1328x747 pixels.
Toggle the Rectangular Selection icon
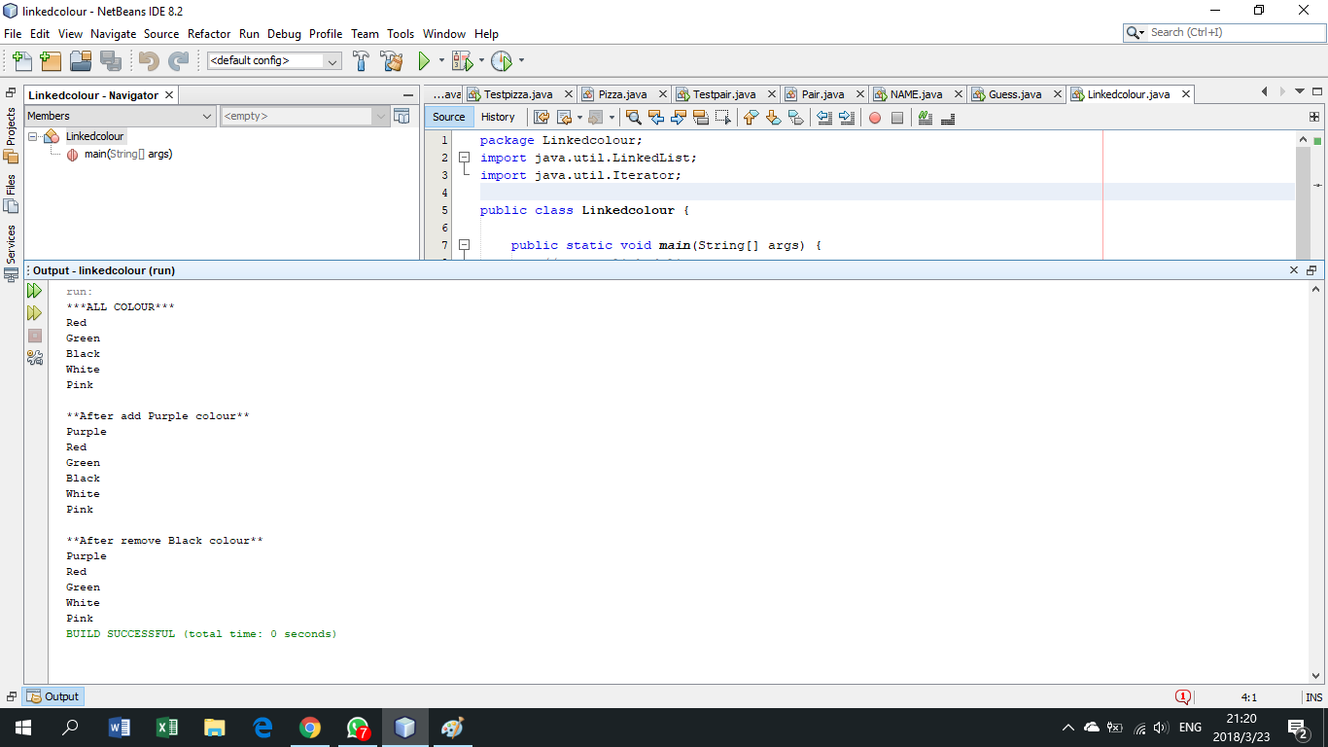pyautogui.click(x=723, y=117)
